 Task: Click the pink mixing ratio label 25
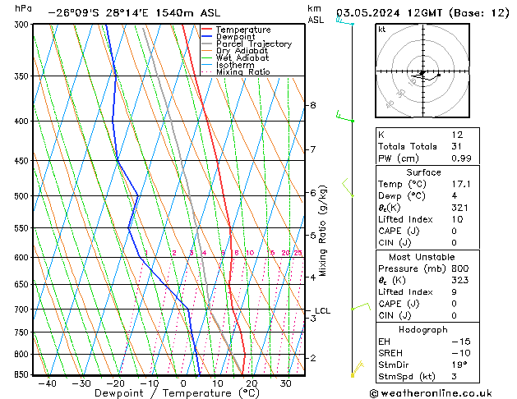(298, 253)
